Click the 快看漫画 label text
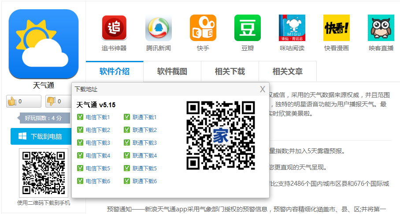The width and height of the screenshot is (400, 214). coord(337,48)
